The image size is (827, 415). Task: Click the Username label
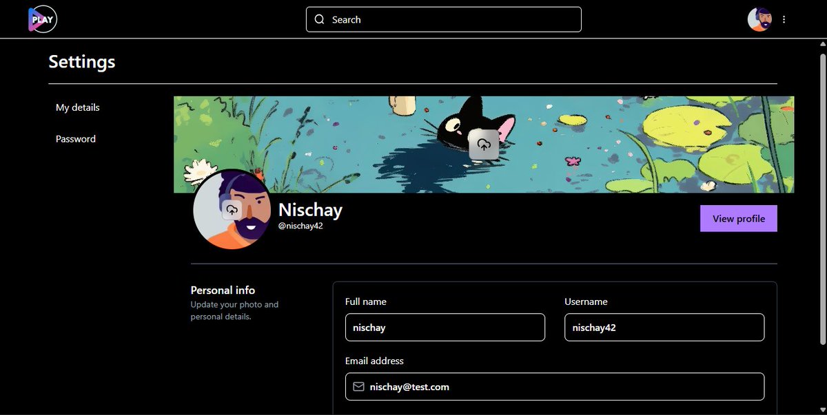coord(586,301)
